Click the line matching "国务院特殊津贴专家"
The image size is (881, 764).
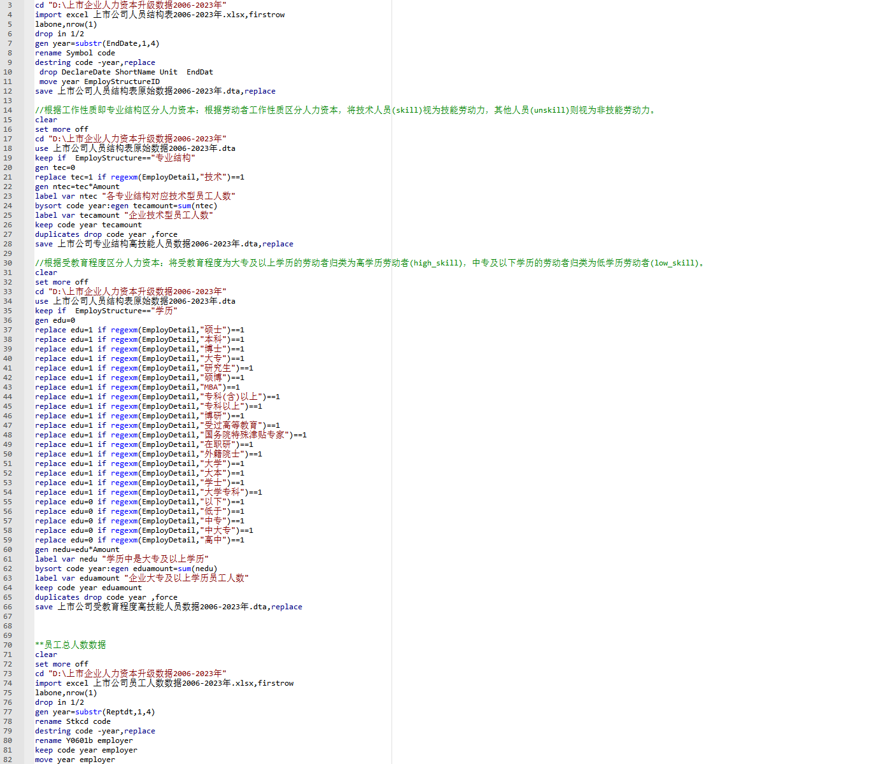point(171,435)
